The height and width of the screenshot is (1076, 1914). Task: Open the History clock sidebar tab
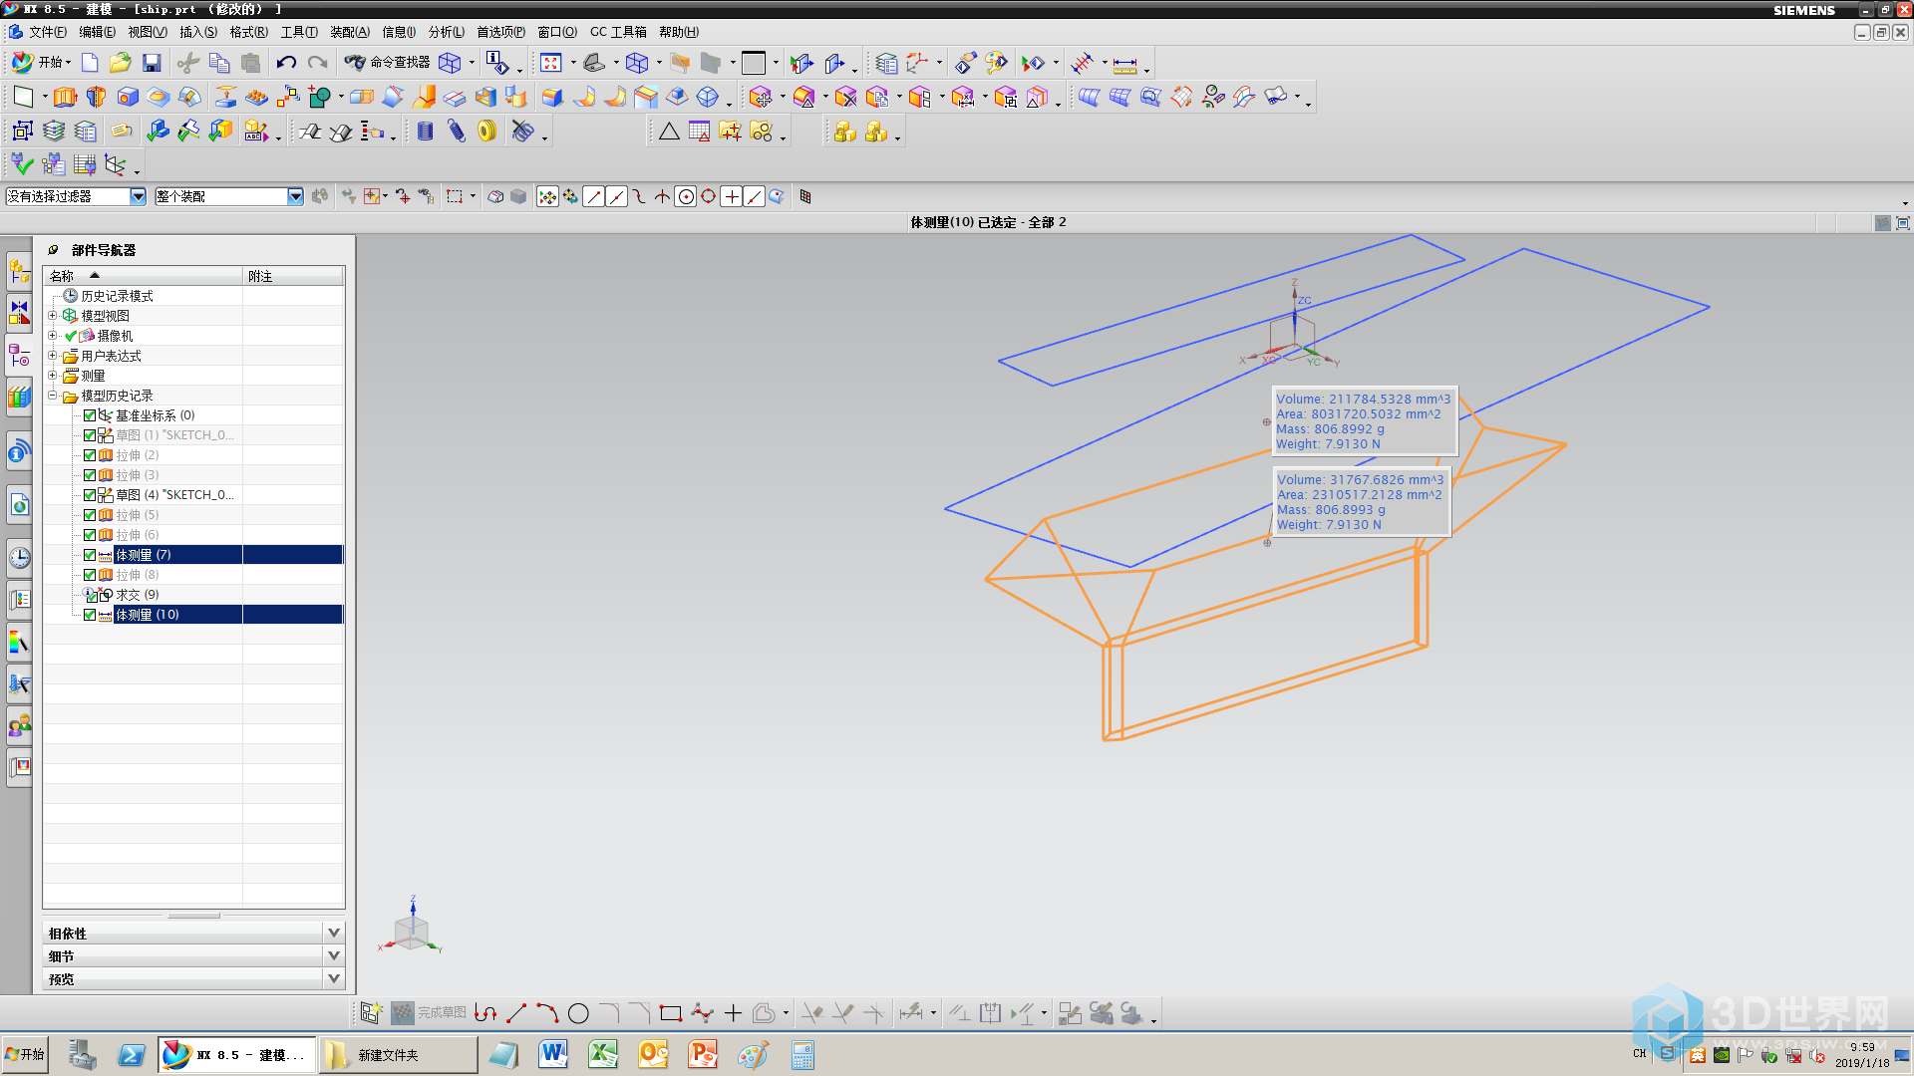[x=19, y=557]
